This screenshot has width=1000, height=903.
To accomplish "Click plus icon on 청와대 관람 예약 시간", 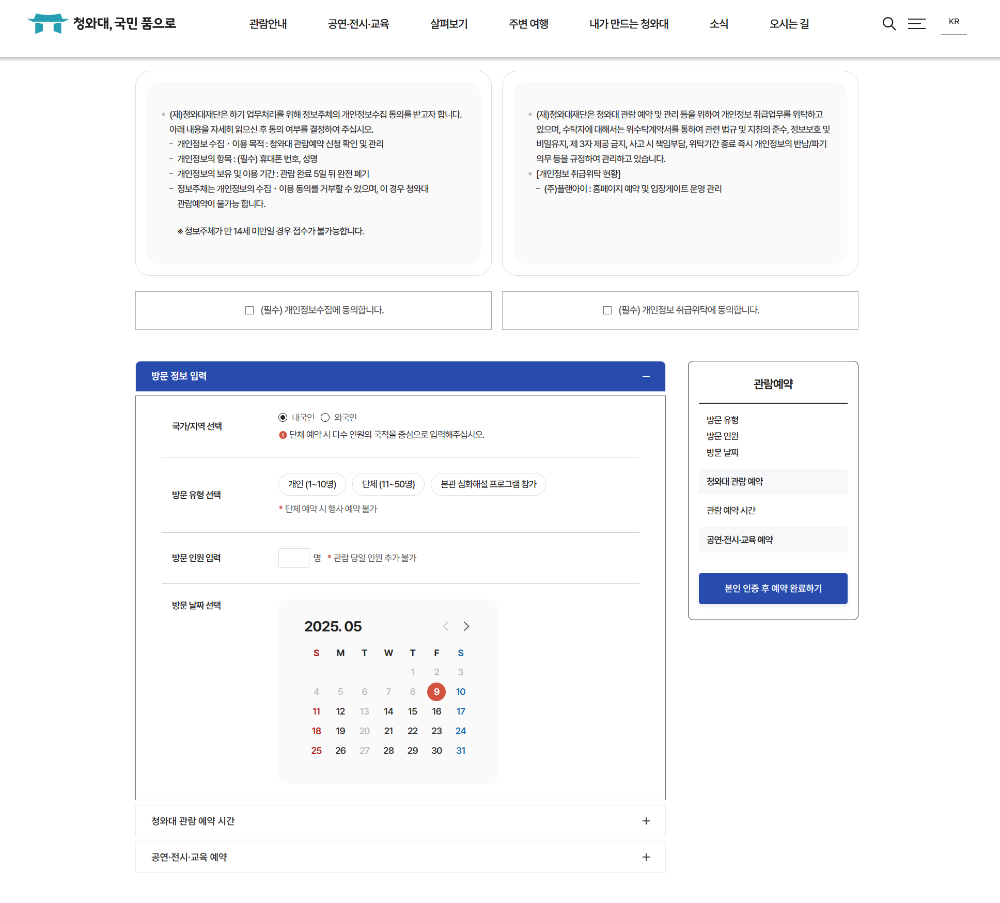I will [646, 821].
